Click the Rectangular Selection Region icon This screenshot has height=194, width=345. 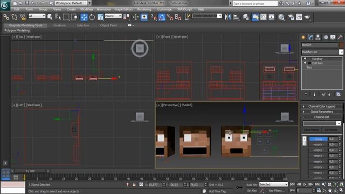coord(66,17)
